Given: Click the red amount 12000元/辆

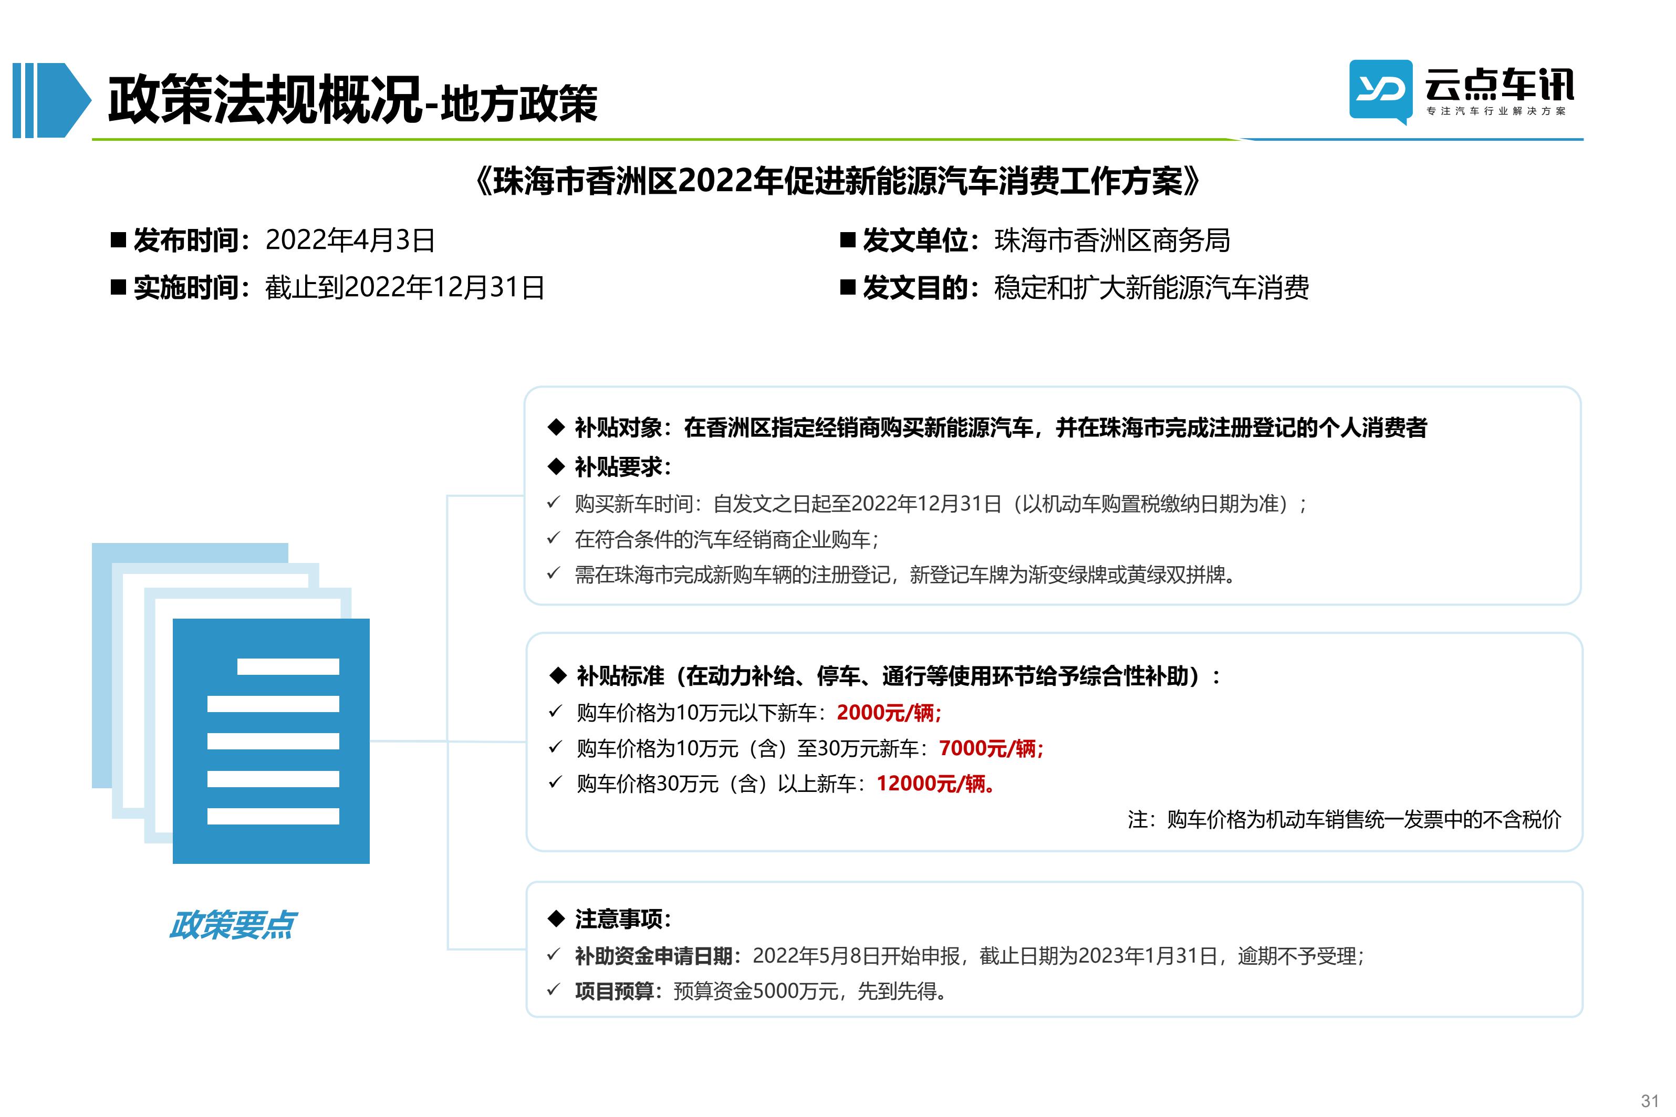Looking at the screenshot, I should [936, 784].
